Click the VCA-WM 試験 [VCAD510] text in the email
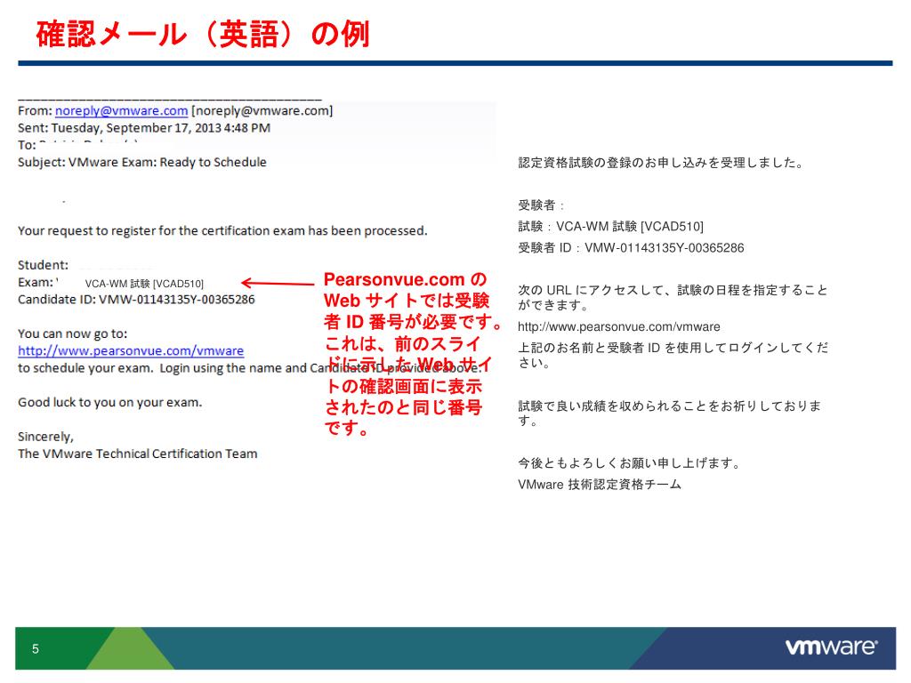This screenshot has width=911, height=683. [x=144, y=284]
